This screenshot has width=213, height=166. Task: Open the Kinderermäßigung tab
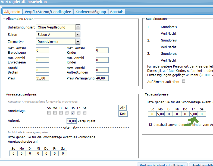pyautogui.click(x=90, y=12)
